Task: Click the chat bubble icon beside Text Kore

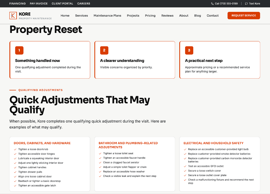Action: (246, 4)
